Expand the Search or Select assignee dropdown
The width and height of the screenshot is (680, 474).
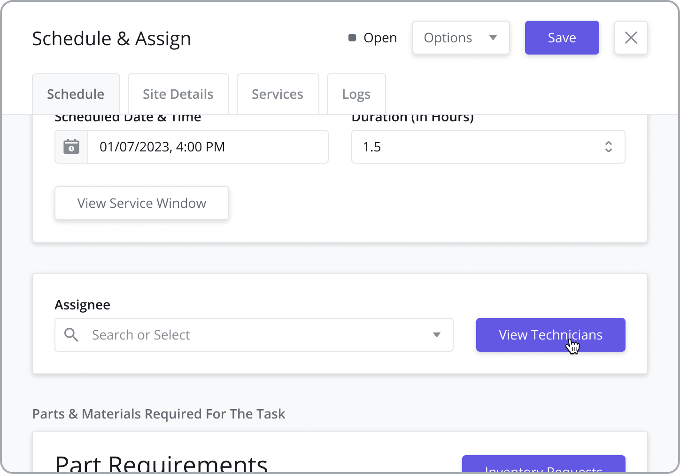437,335
